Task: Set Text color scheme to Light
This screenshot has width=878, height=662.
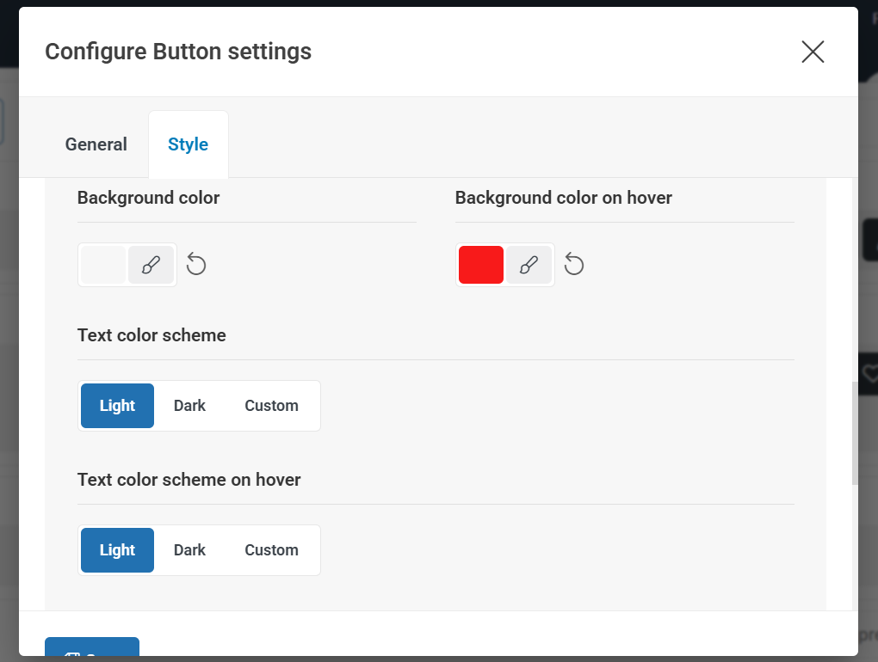Action: (x=117, y=406)
